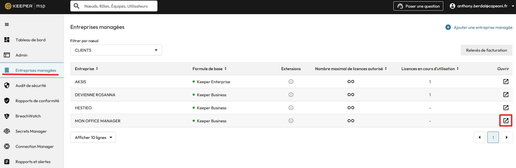
Task: Select Entreprises managées in sidebar
Action: (x=32, y=70)
